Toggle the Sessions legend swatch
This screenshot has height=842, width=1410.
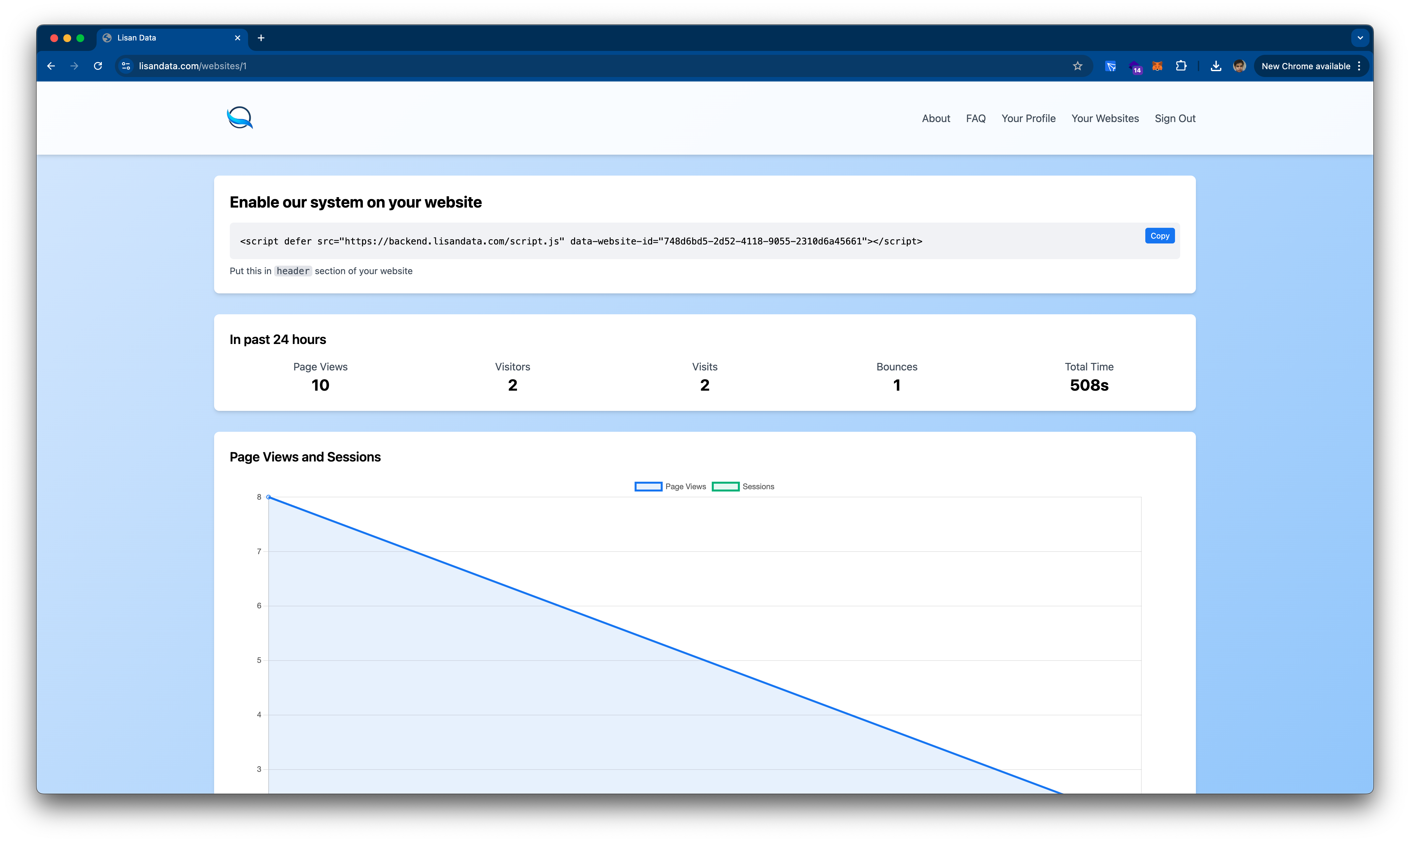point(725,487)
